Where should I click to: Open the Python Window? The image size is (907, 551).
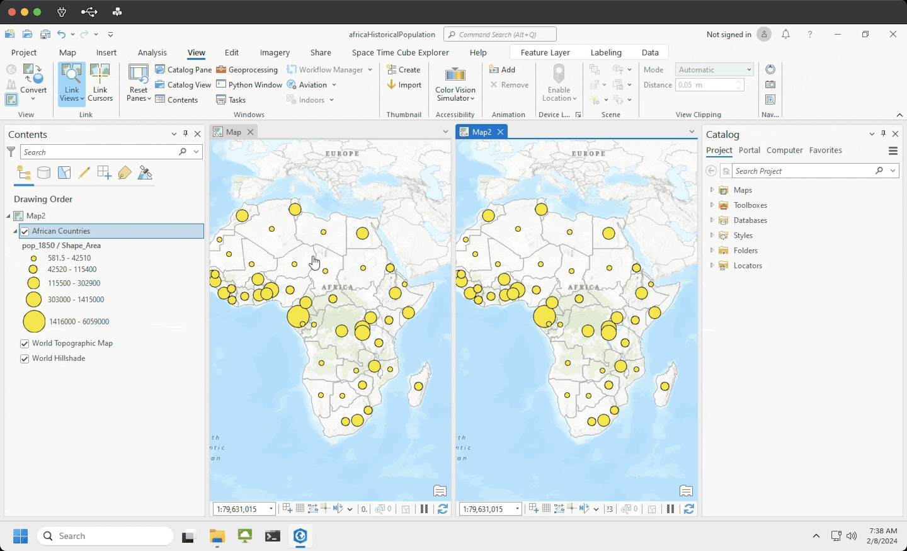pyautogui.click(x=249, y=85)
